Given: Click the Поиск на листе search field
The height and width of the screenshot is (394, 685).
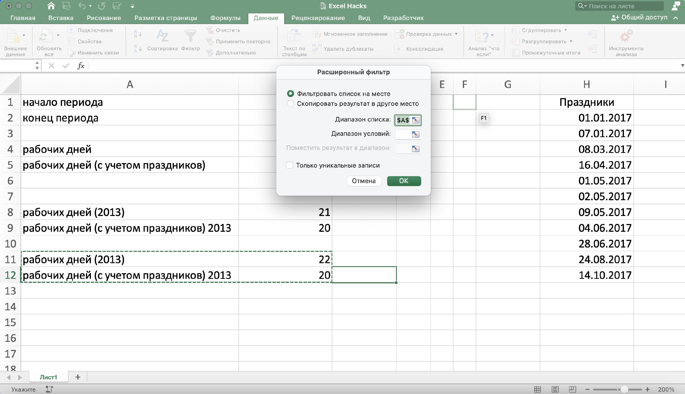Looking at the screenshot, I should click(x=619, y=6).
